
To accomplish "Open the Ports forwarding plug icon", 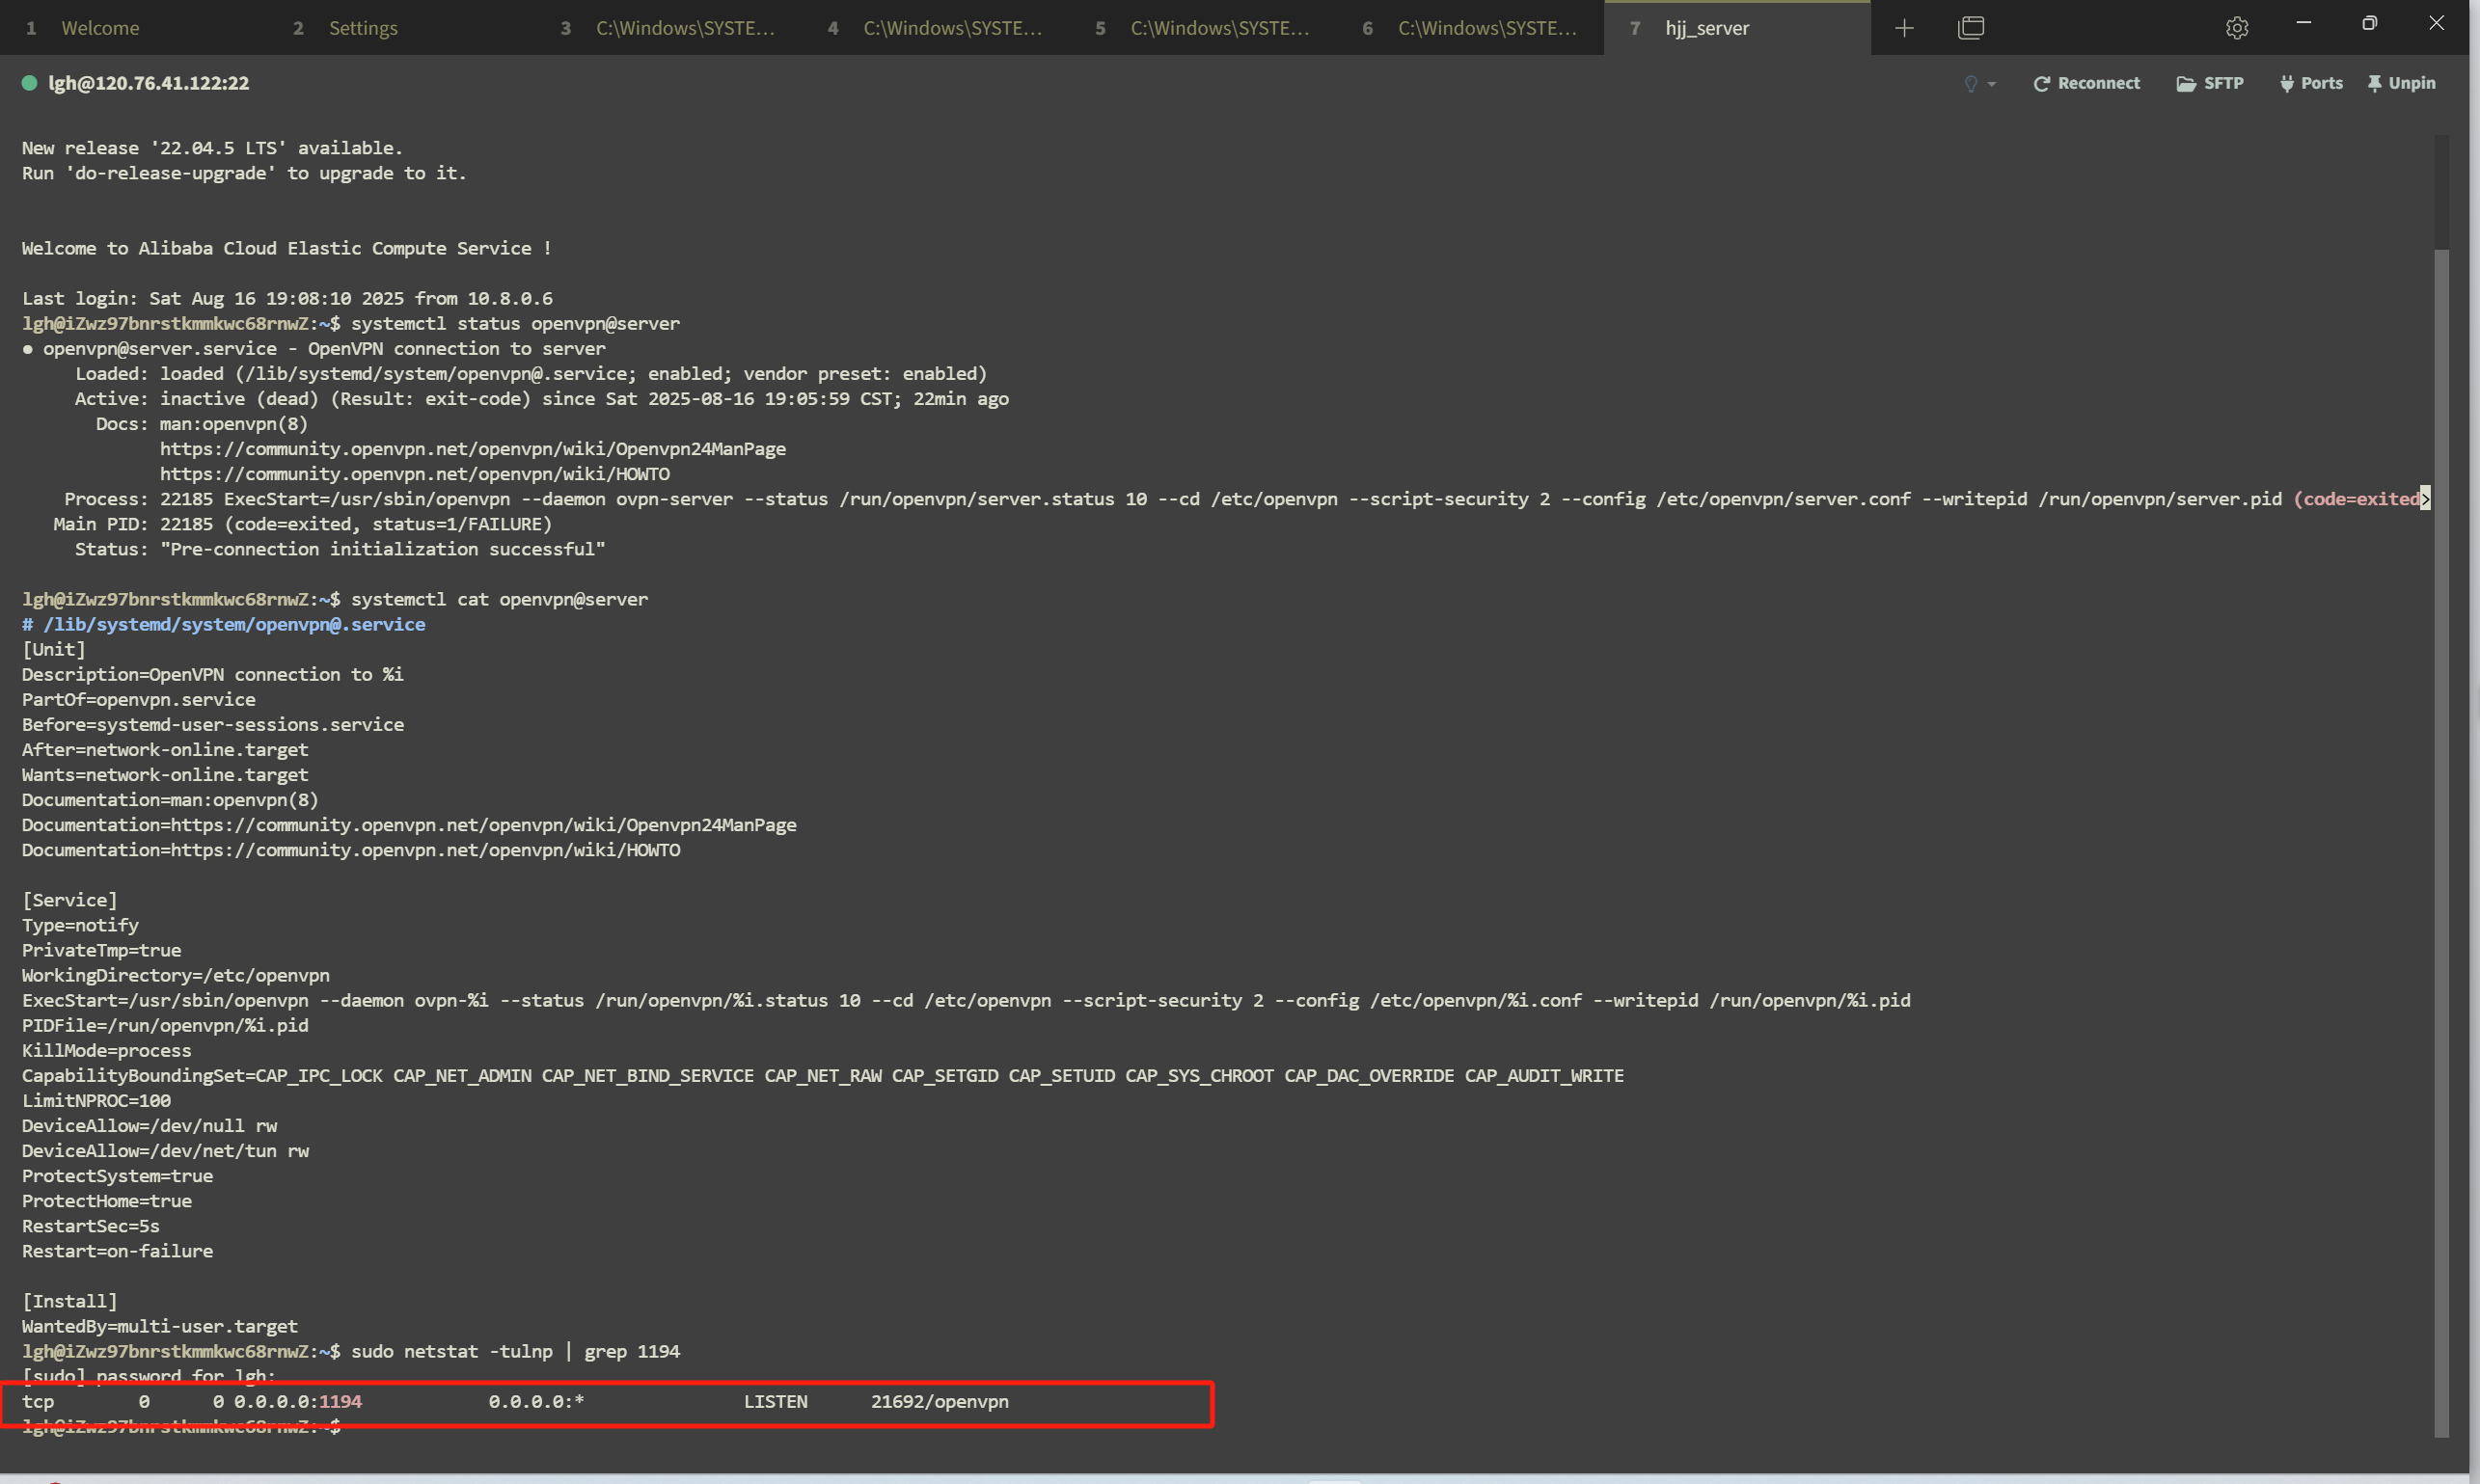I will click(2311, 83).
